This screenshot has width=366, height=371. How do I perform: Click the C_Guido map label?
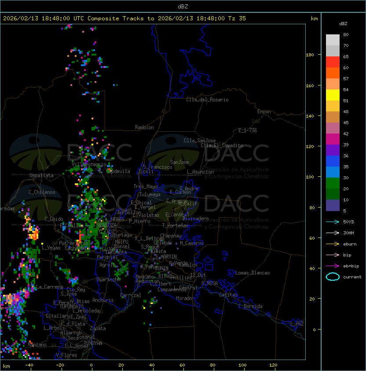point(54,219)
